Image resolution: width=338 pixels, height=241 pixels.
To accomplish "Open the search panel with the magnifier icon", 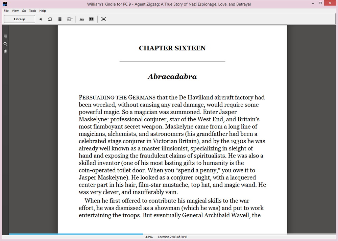I will click(5, 44).
